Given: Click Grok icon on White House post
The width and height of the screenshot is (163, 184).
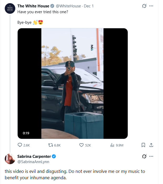Looking at the screenshot, I should [x=144, y=6].
